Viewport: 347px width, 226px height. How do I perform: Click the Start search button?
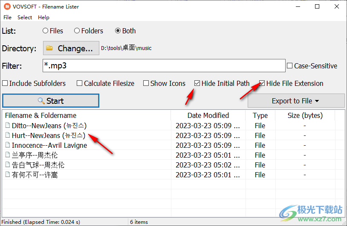pos(51,101)
